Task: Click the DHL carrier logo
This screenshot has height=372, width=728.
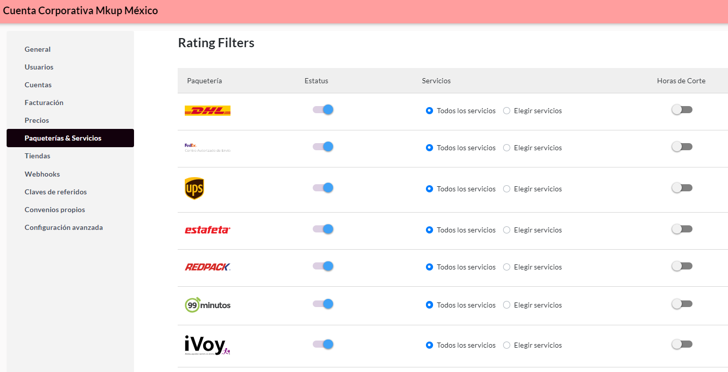Action: (207, 111)
